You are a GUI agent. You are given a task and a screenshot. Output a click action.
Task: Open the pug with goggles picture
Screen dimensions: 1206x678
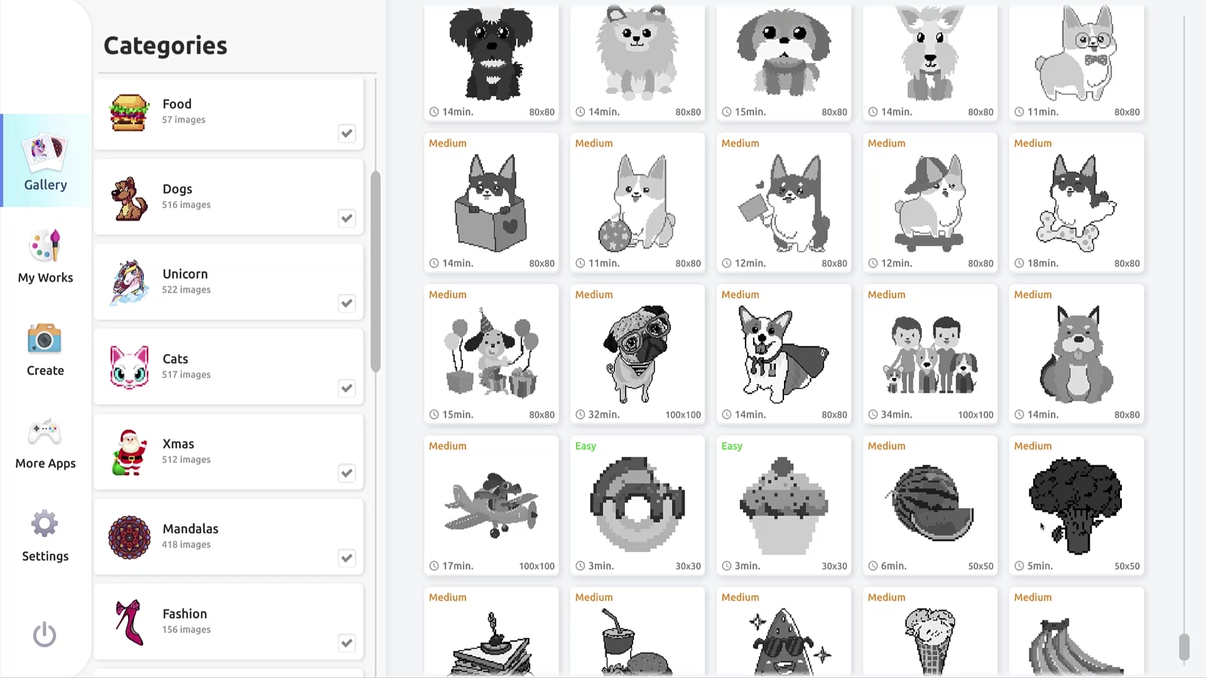pos(637,353)
